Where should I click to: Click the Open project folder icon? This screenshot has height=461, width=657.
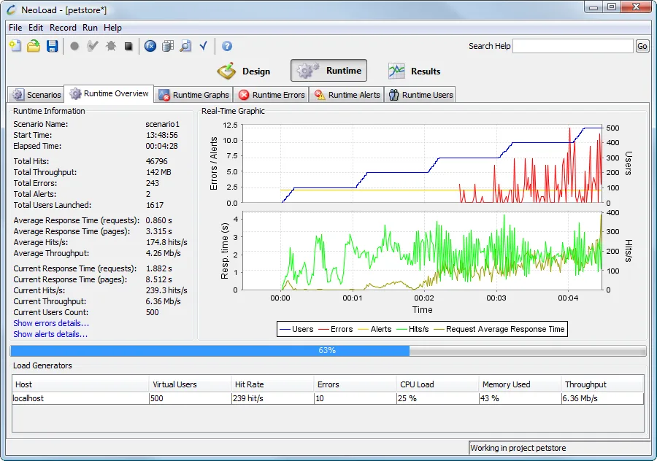[x=34, y=46]
